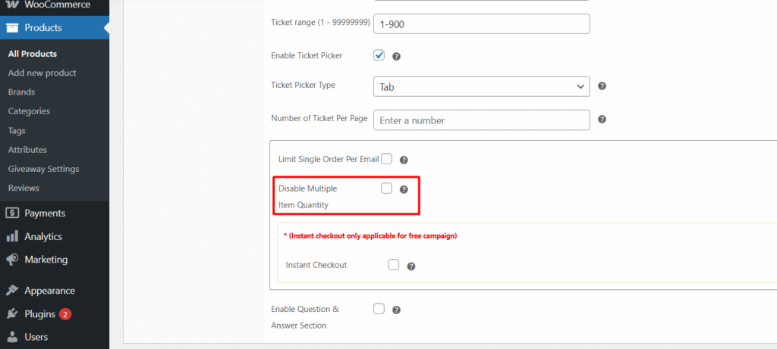Enable Question & Answer Section checkbox
Viewport: 777px width, 349px height.
[379, 309]
